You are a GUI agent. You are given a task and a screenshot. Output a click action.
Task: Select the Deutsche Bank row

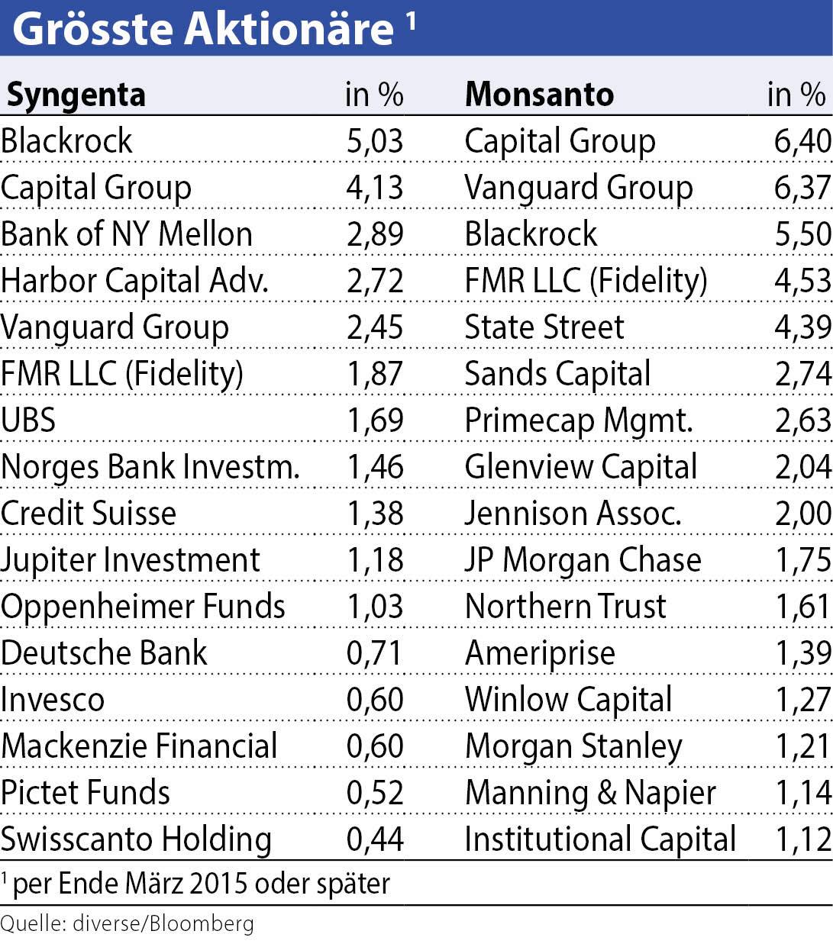click(104, 653)
